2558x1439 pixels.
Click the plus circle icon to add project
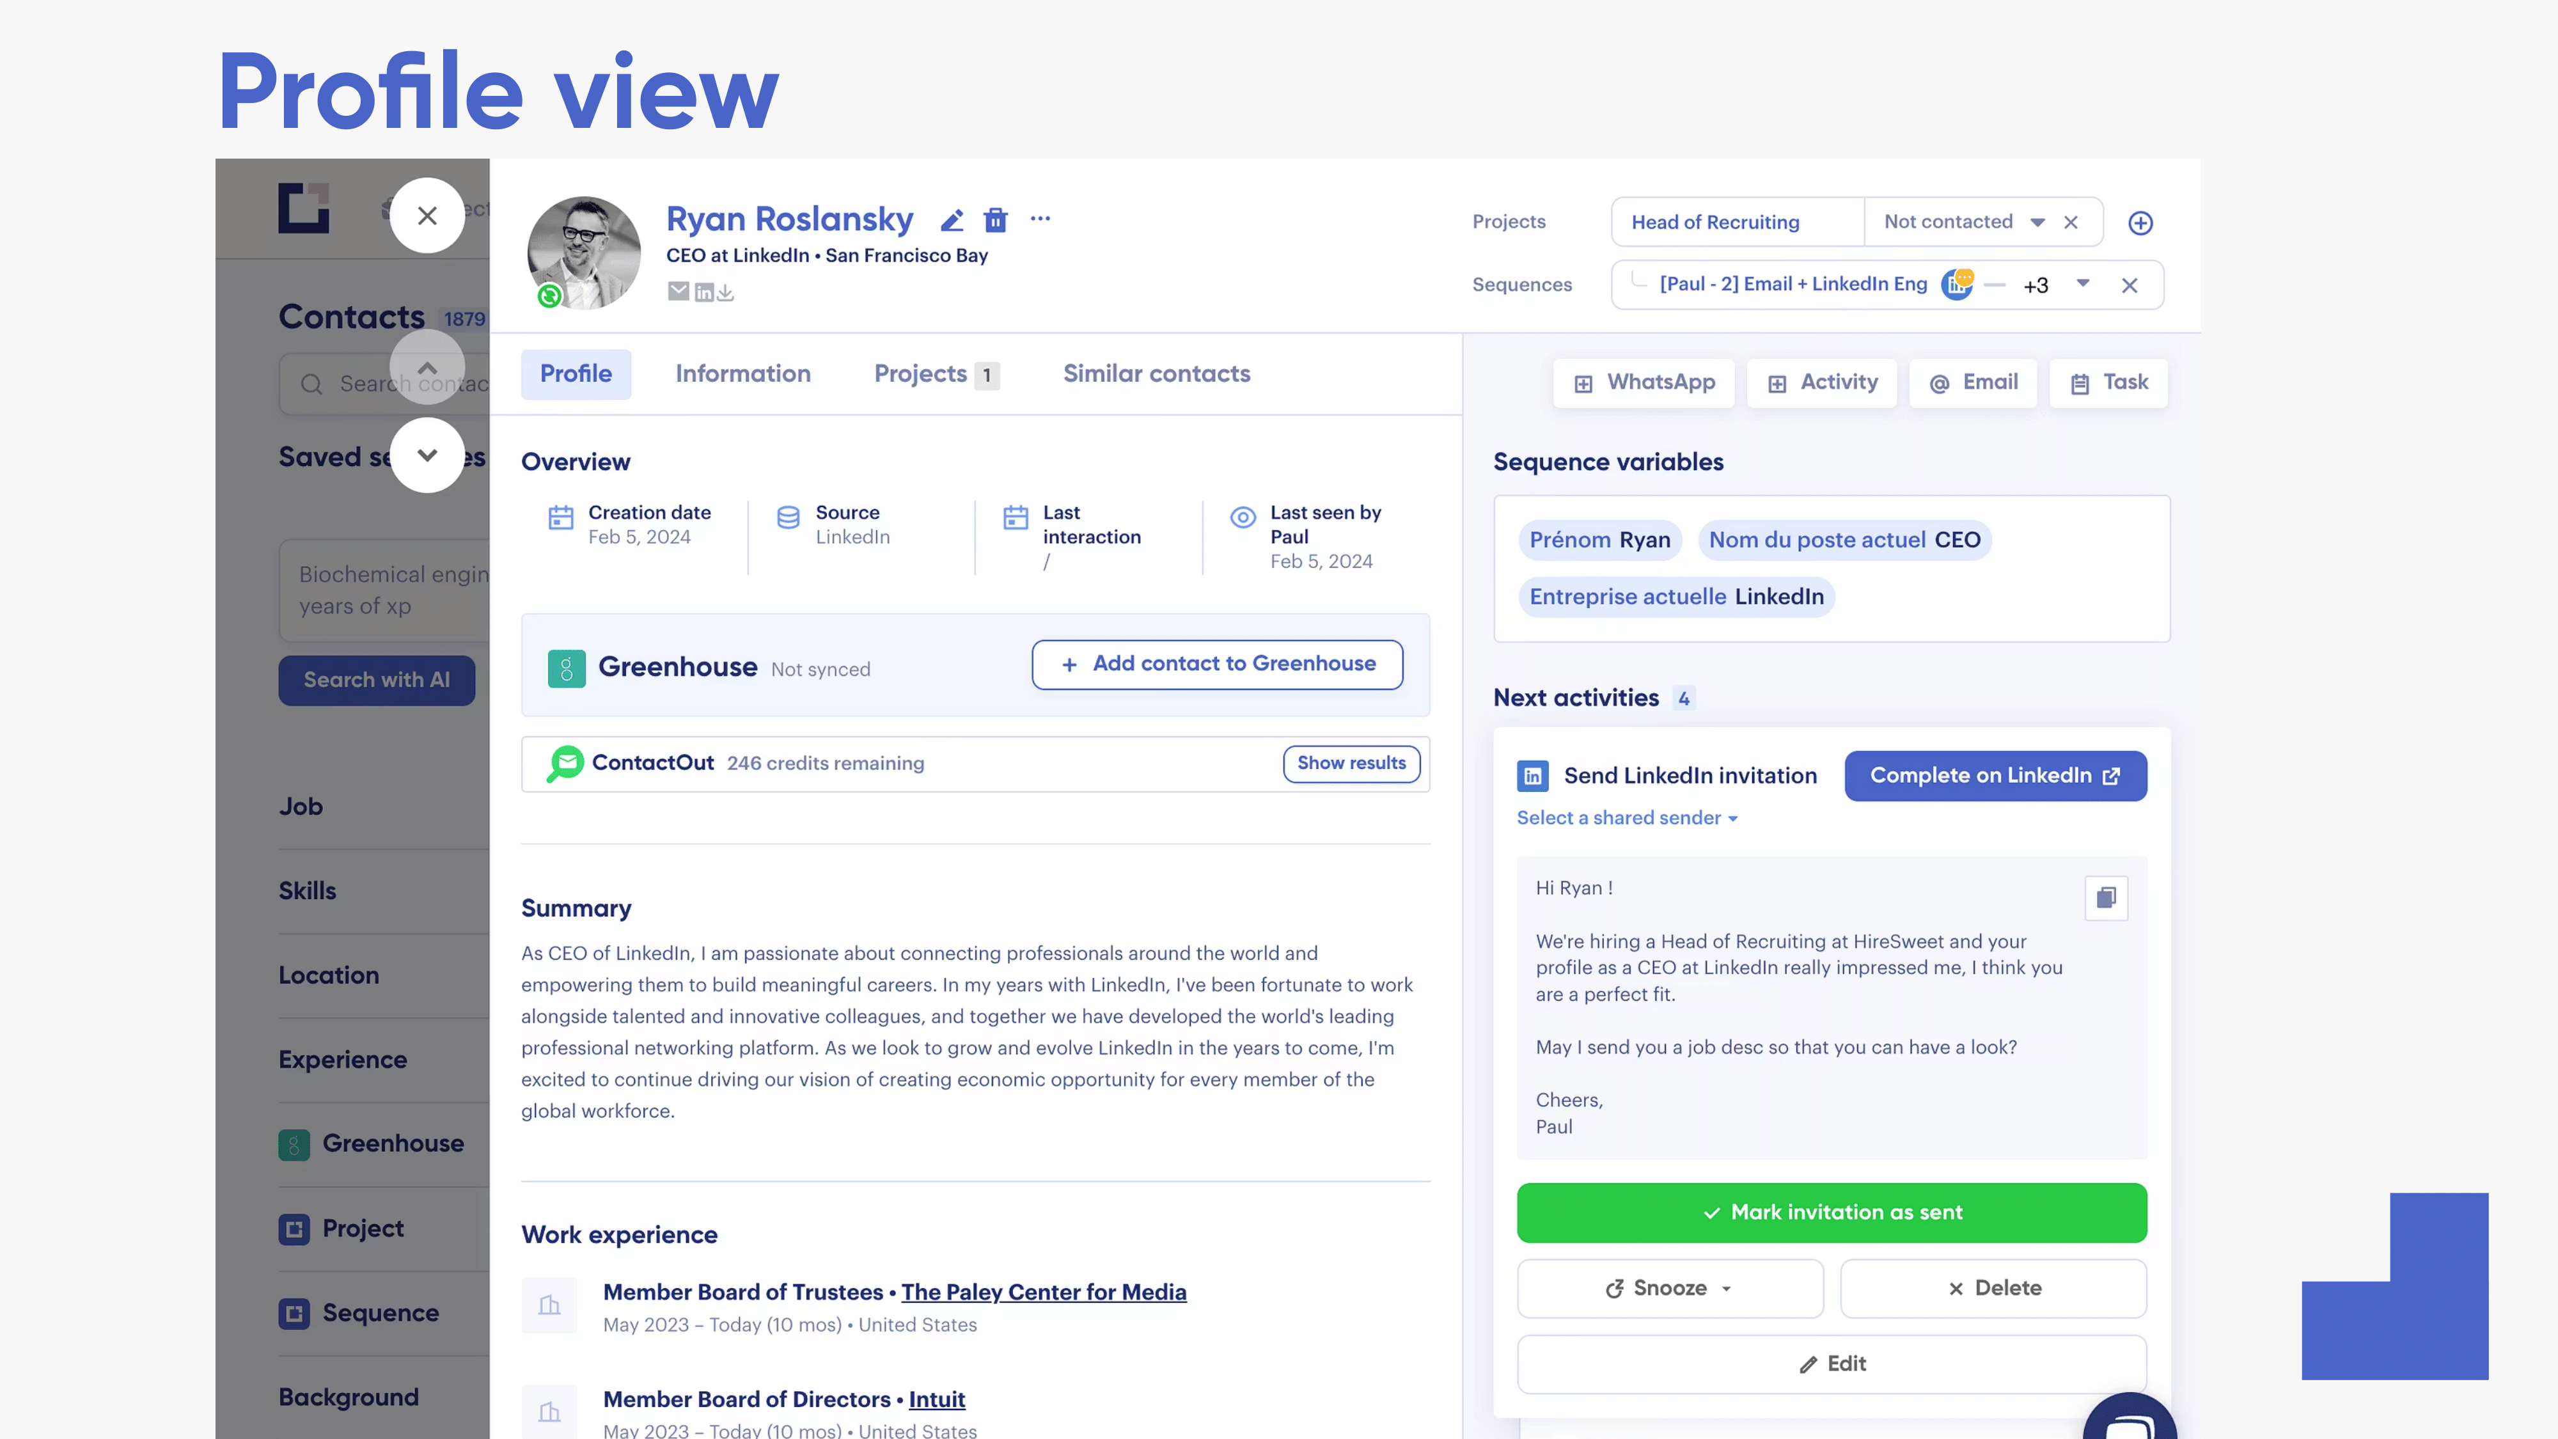[x=2140, y=223]
